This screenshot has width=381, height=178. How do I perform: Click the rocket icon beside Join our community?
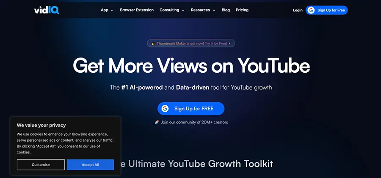157,122
